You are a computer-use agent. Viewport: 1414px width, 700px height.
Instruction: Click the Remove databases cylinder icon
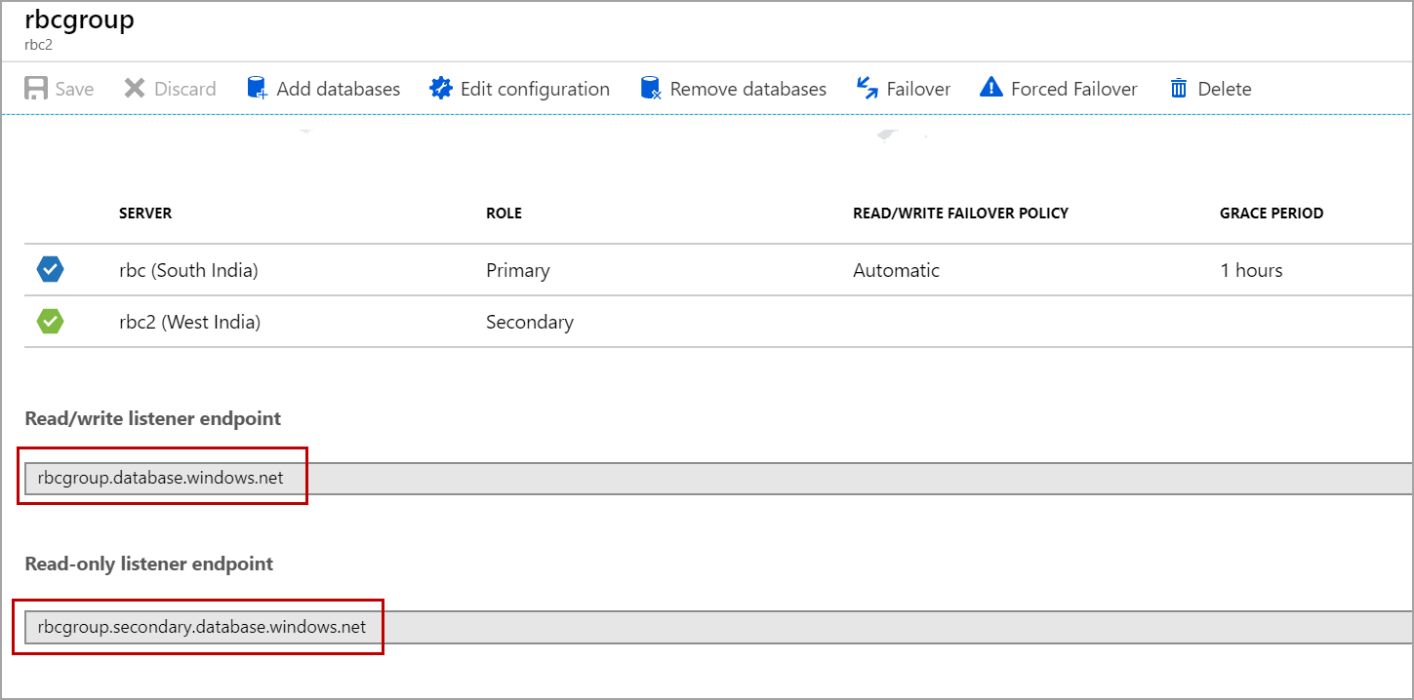coord(651,89)
